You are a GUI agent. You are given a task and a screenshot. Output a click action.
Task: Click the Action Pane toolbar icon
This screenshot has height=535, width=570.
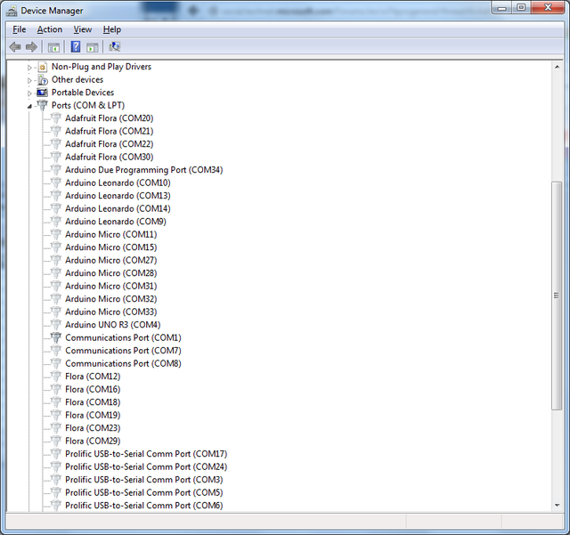(x=93, y=47)
